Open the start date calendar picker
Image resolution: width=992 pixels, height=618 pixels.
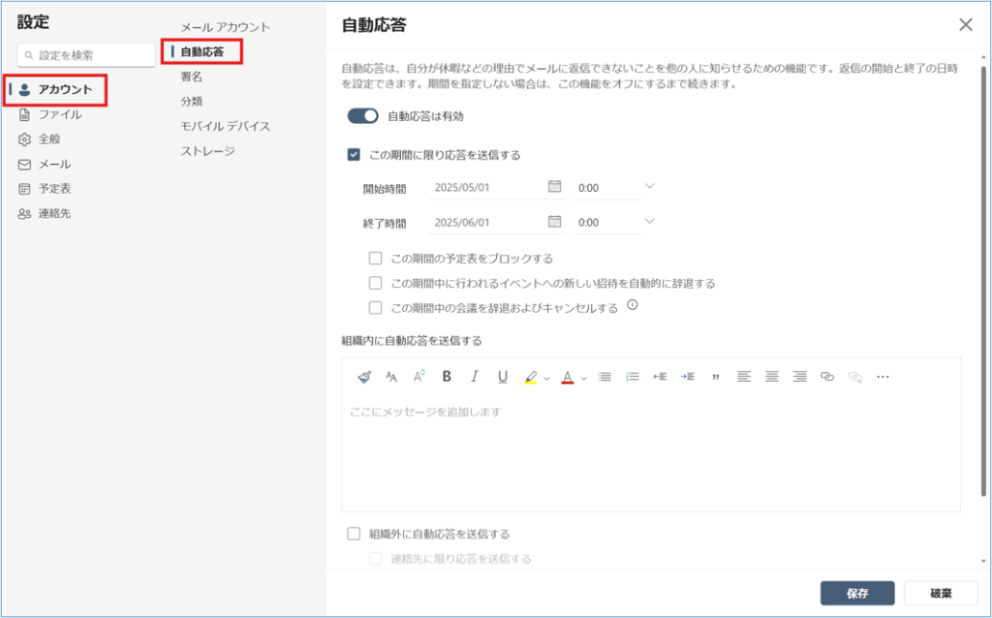point(555,187)
